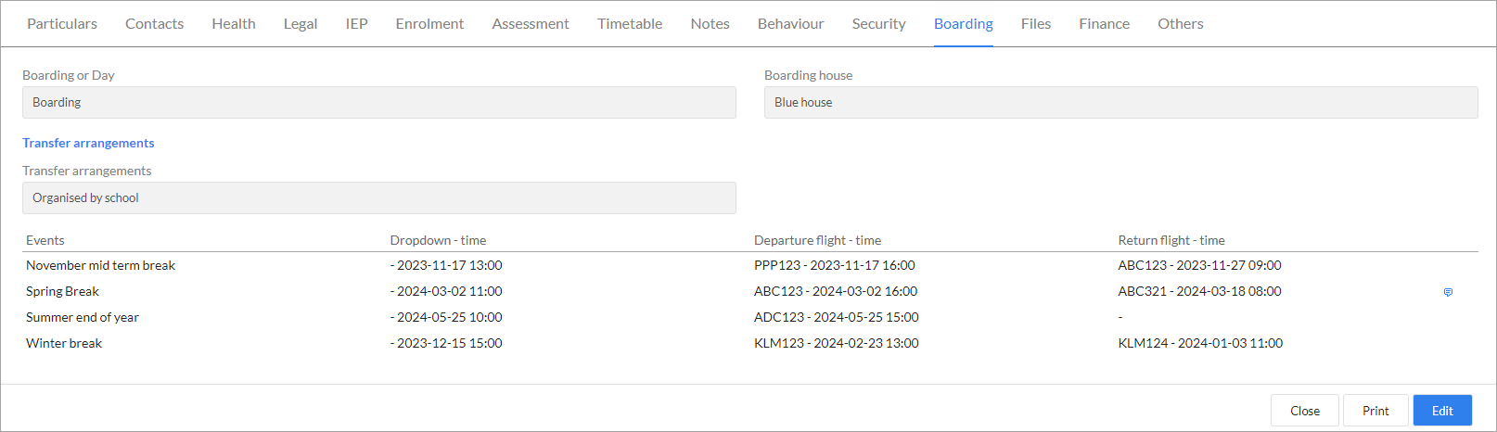
Task: Open the Spring Break row comment icon
Action: point(1448,292)
